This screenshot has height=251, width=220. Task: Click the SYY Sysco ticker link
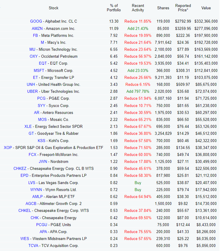(41, 106)
